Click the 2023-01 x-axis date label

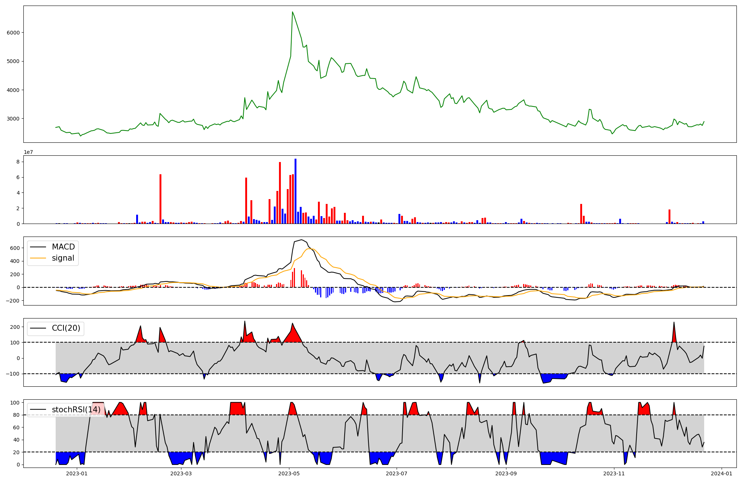coord(77,473)
